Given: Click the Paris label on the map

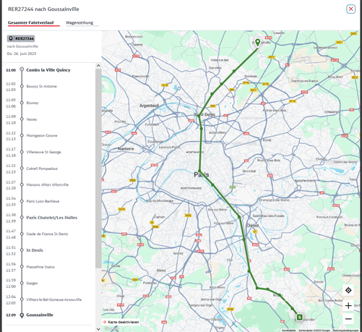Looking at the screenshot, I should (x=202, y=174).
